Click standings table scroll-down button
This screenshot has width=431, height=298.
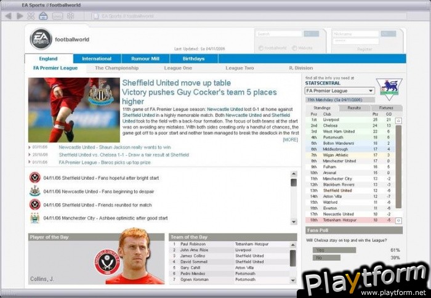(x=398, y=220)
